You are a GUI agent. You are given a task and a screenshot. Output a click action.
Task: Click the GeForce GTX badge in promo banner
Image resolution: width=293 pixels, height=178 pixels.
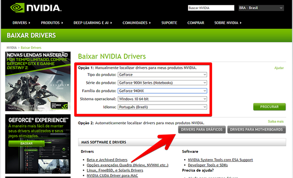[60, 106]
